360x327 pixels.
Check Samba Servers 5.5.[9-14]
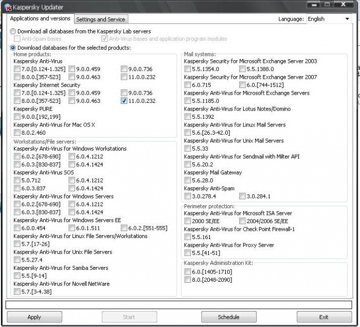pyautogui.click(x=17, y=276)
